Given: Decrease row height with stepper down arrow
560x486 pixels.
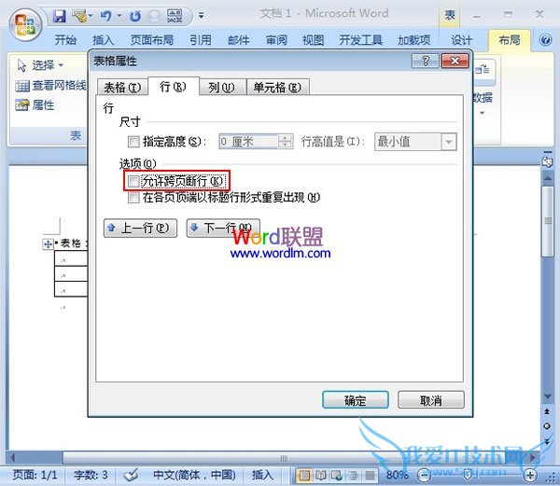Looking at the screenshot, I should 285,146.
